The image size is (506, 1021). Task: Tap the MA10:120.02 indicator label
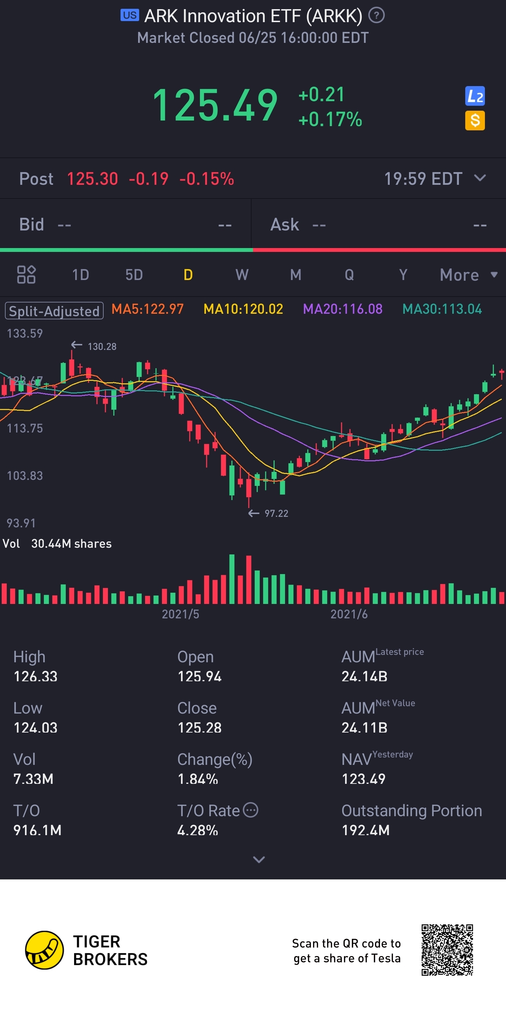(x=243, y=309)
